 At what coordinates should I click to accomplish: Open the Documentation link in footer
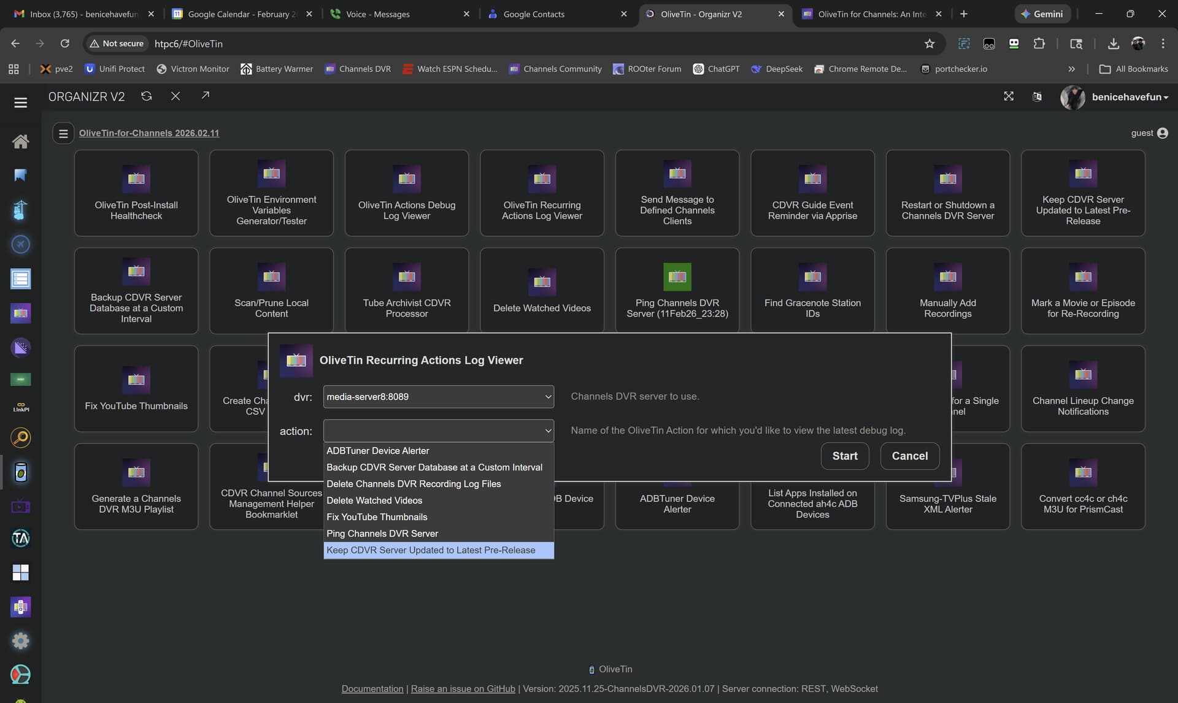point(372,689)
